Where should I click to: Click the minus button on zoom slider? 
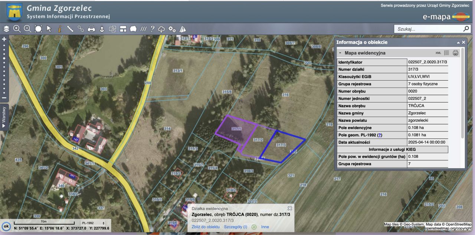(x=4, y=98)
